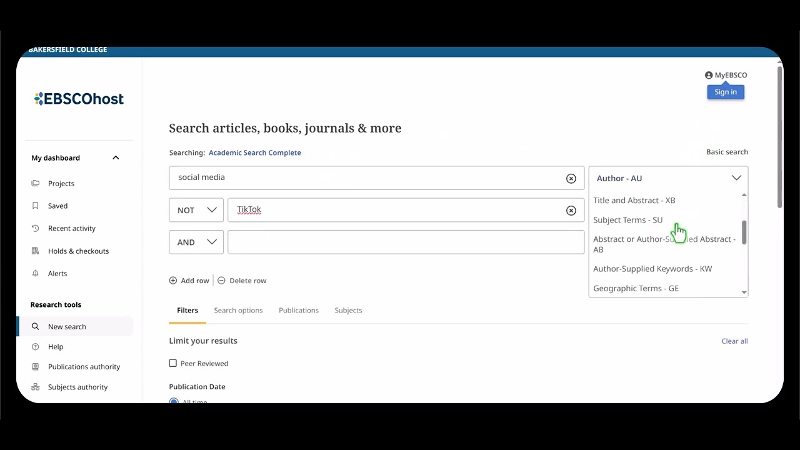Click the Delete row minus icon

pos(221,281)
